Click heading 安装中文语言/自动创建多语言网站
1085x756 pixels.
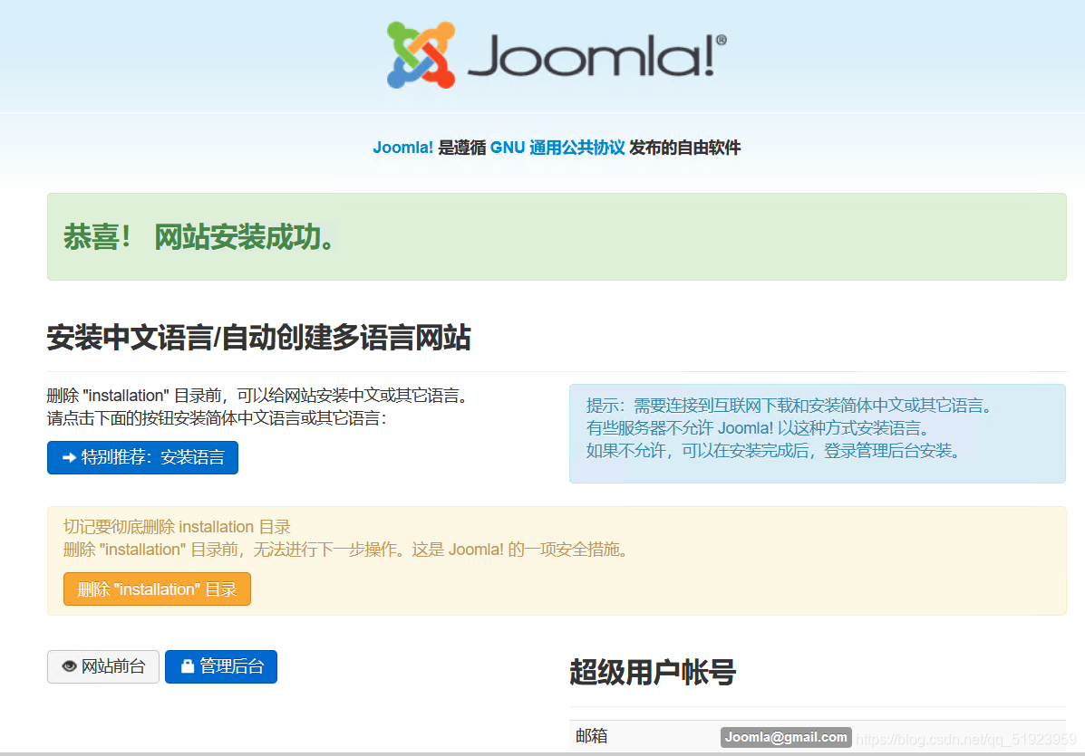click(259, 338)
